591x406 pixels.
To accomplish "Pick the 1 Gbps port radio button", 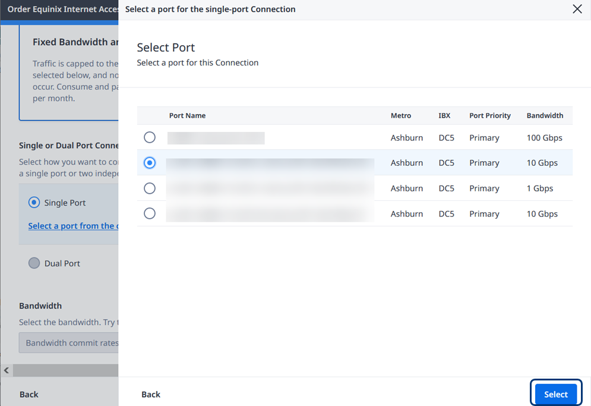I will [x=150, y=188].
